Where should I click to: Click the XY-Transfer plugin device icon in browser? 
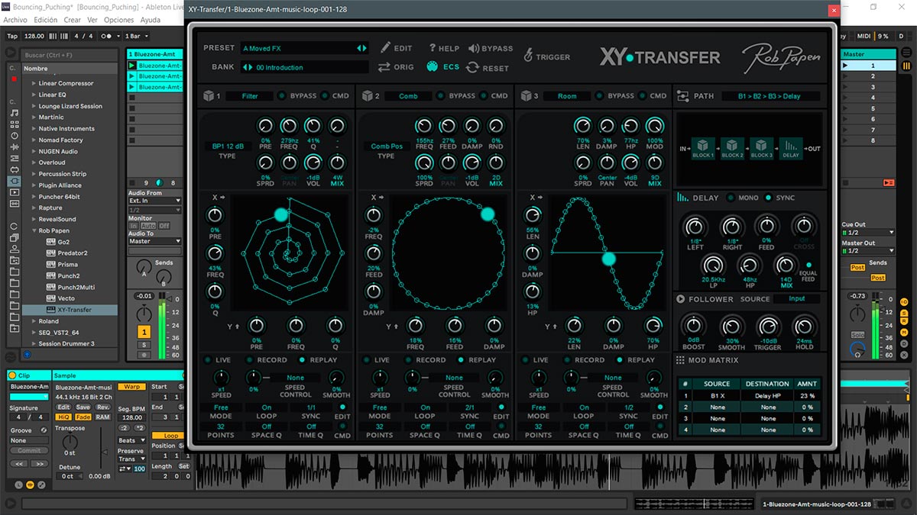coord(51,310)
